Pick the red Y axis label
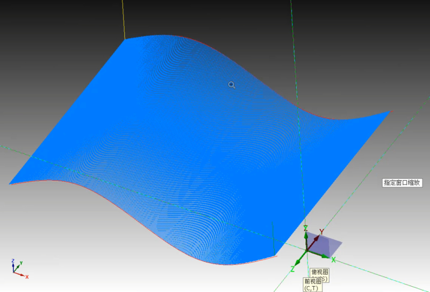The height and width of the screenshot is (292, 430). pos(321,232)
